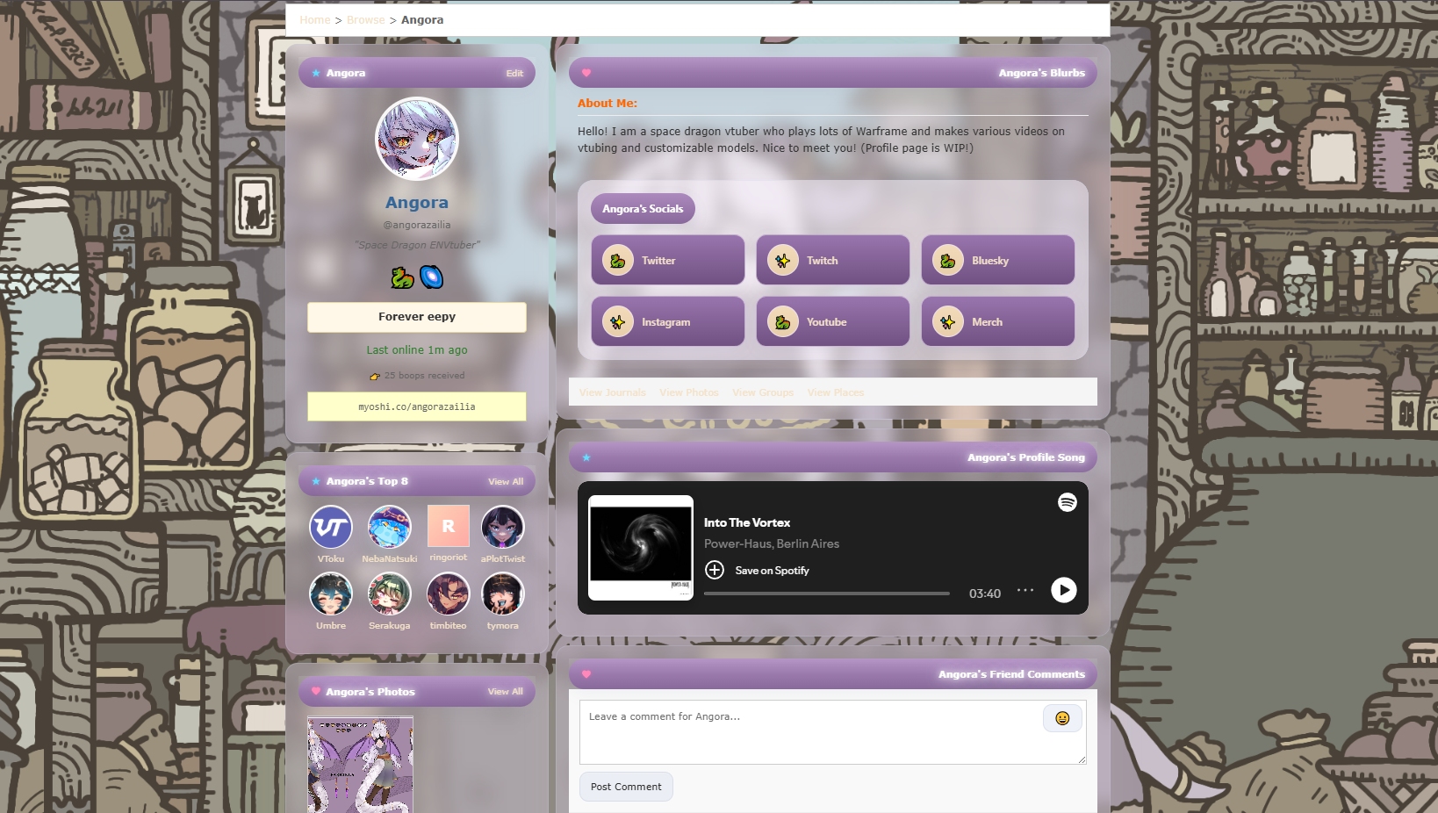Open the emoji picker in comment box
The width and height of the screenshot is (1438, 813).
pyautogui.click(x=1061, y=718)
